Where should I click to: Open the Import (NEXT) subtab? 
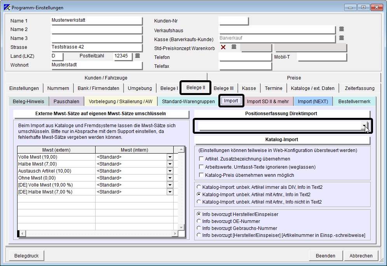[313, 102]
